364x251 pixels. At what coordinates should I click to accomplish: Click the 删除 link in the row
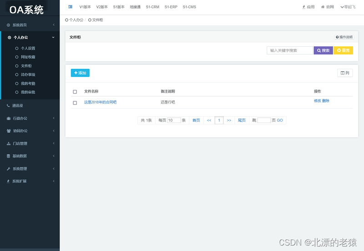[326, 101]
